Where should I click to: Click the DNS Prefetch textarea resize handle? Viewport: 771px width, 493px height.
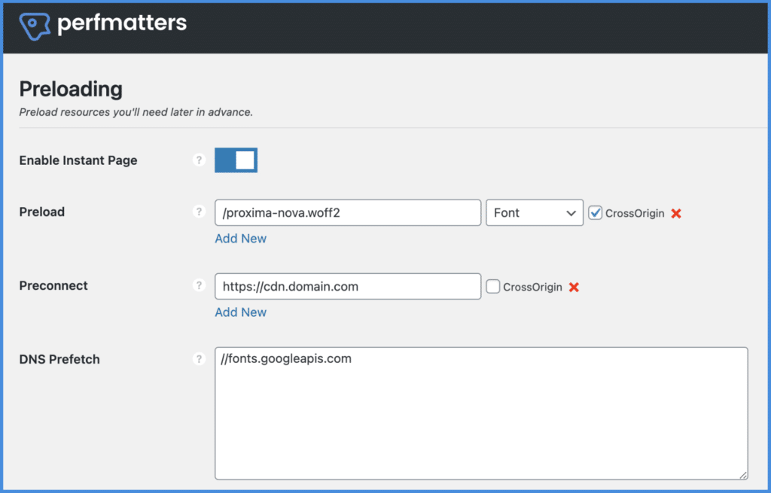[743, 475]
